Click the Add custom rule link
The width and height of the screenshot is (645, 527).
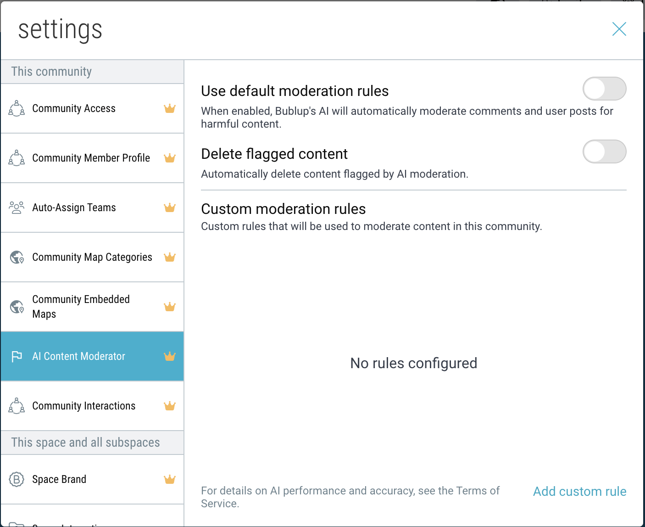pos(579,491)
